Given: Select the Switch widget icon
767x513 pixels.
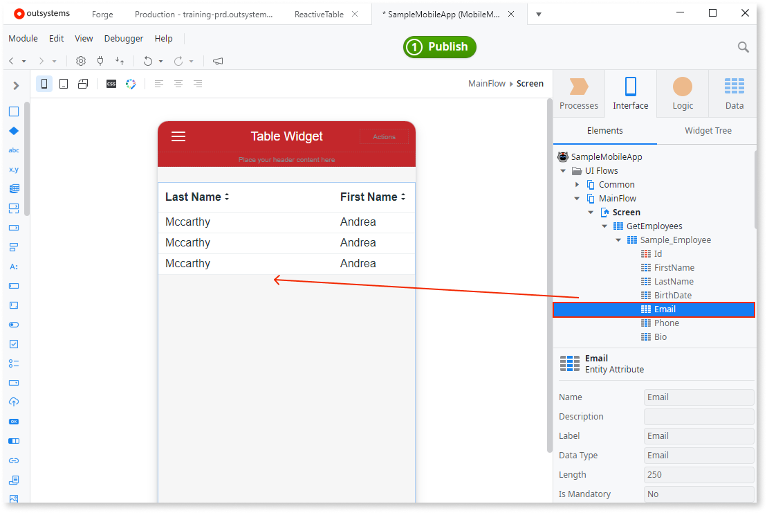Looking at the screenshot, I should click(14, 325).
